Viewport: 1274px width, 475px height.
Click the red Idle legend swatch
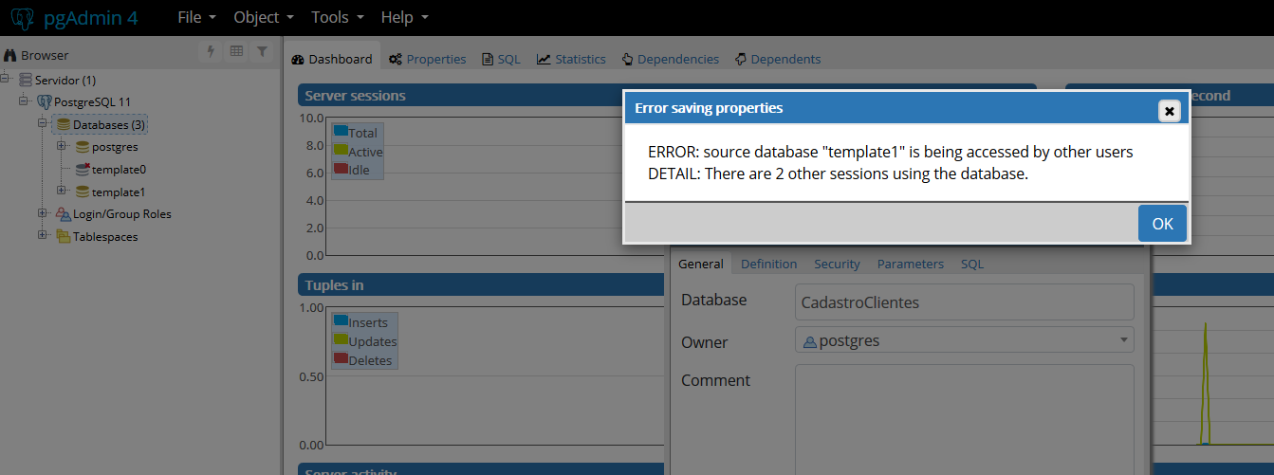click(341, 169)
